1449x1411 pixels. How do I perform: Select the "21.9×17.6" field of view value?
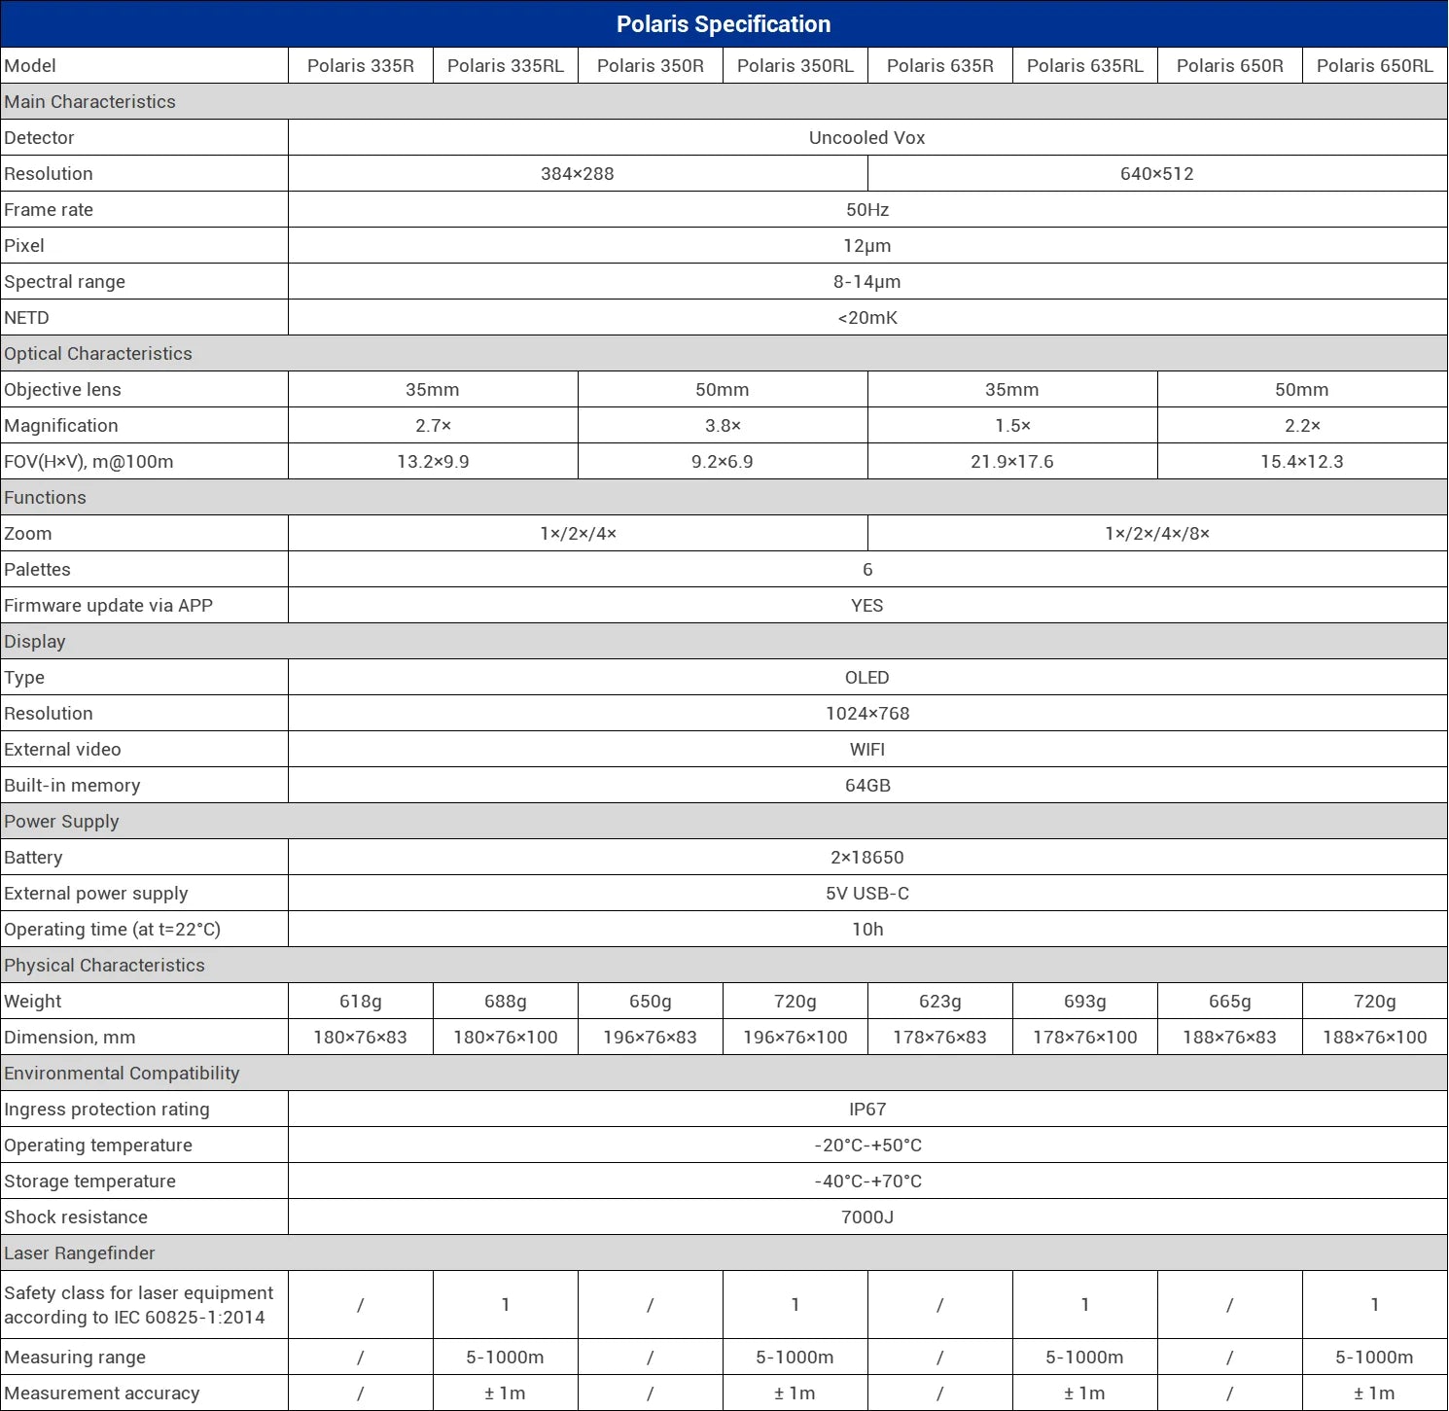pyautogui.click(x=1012, y=461)
